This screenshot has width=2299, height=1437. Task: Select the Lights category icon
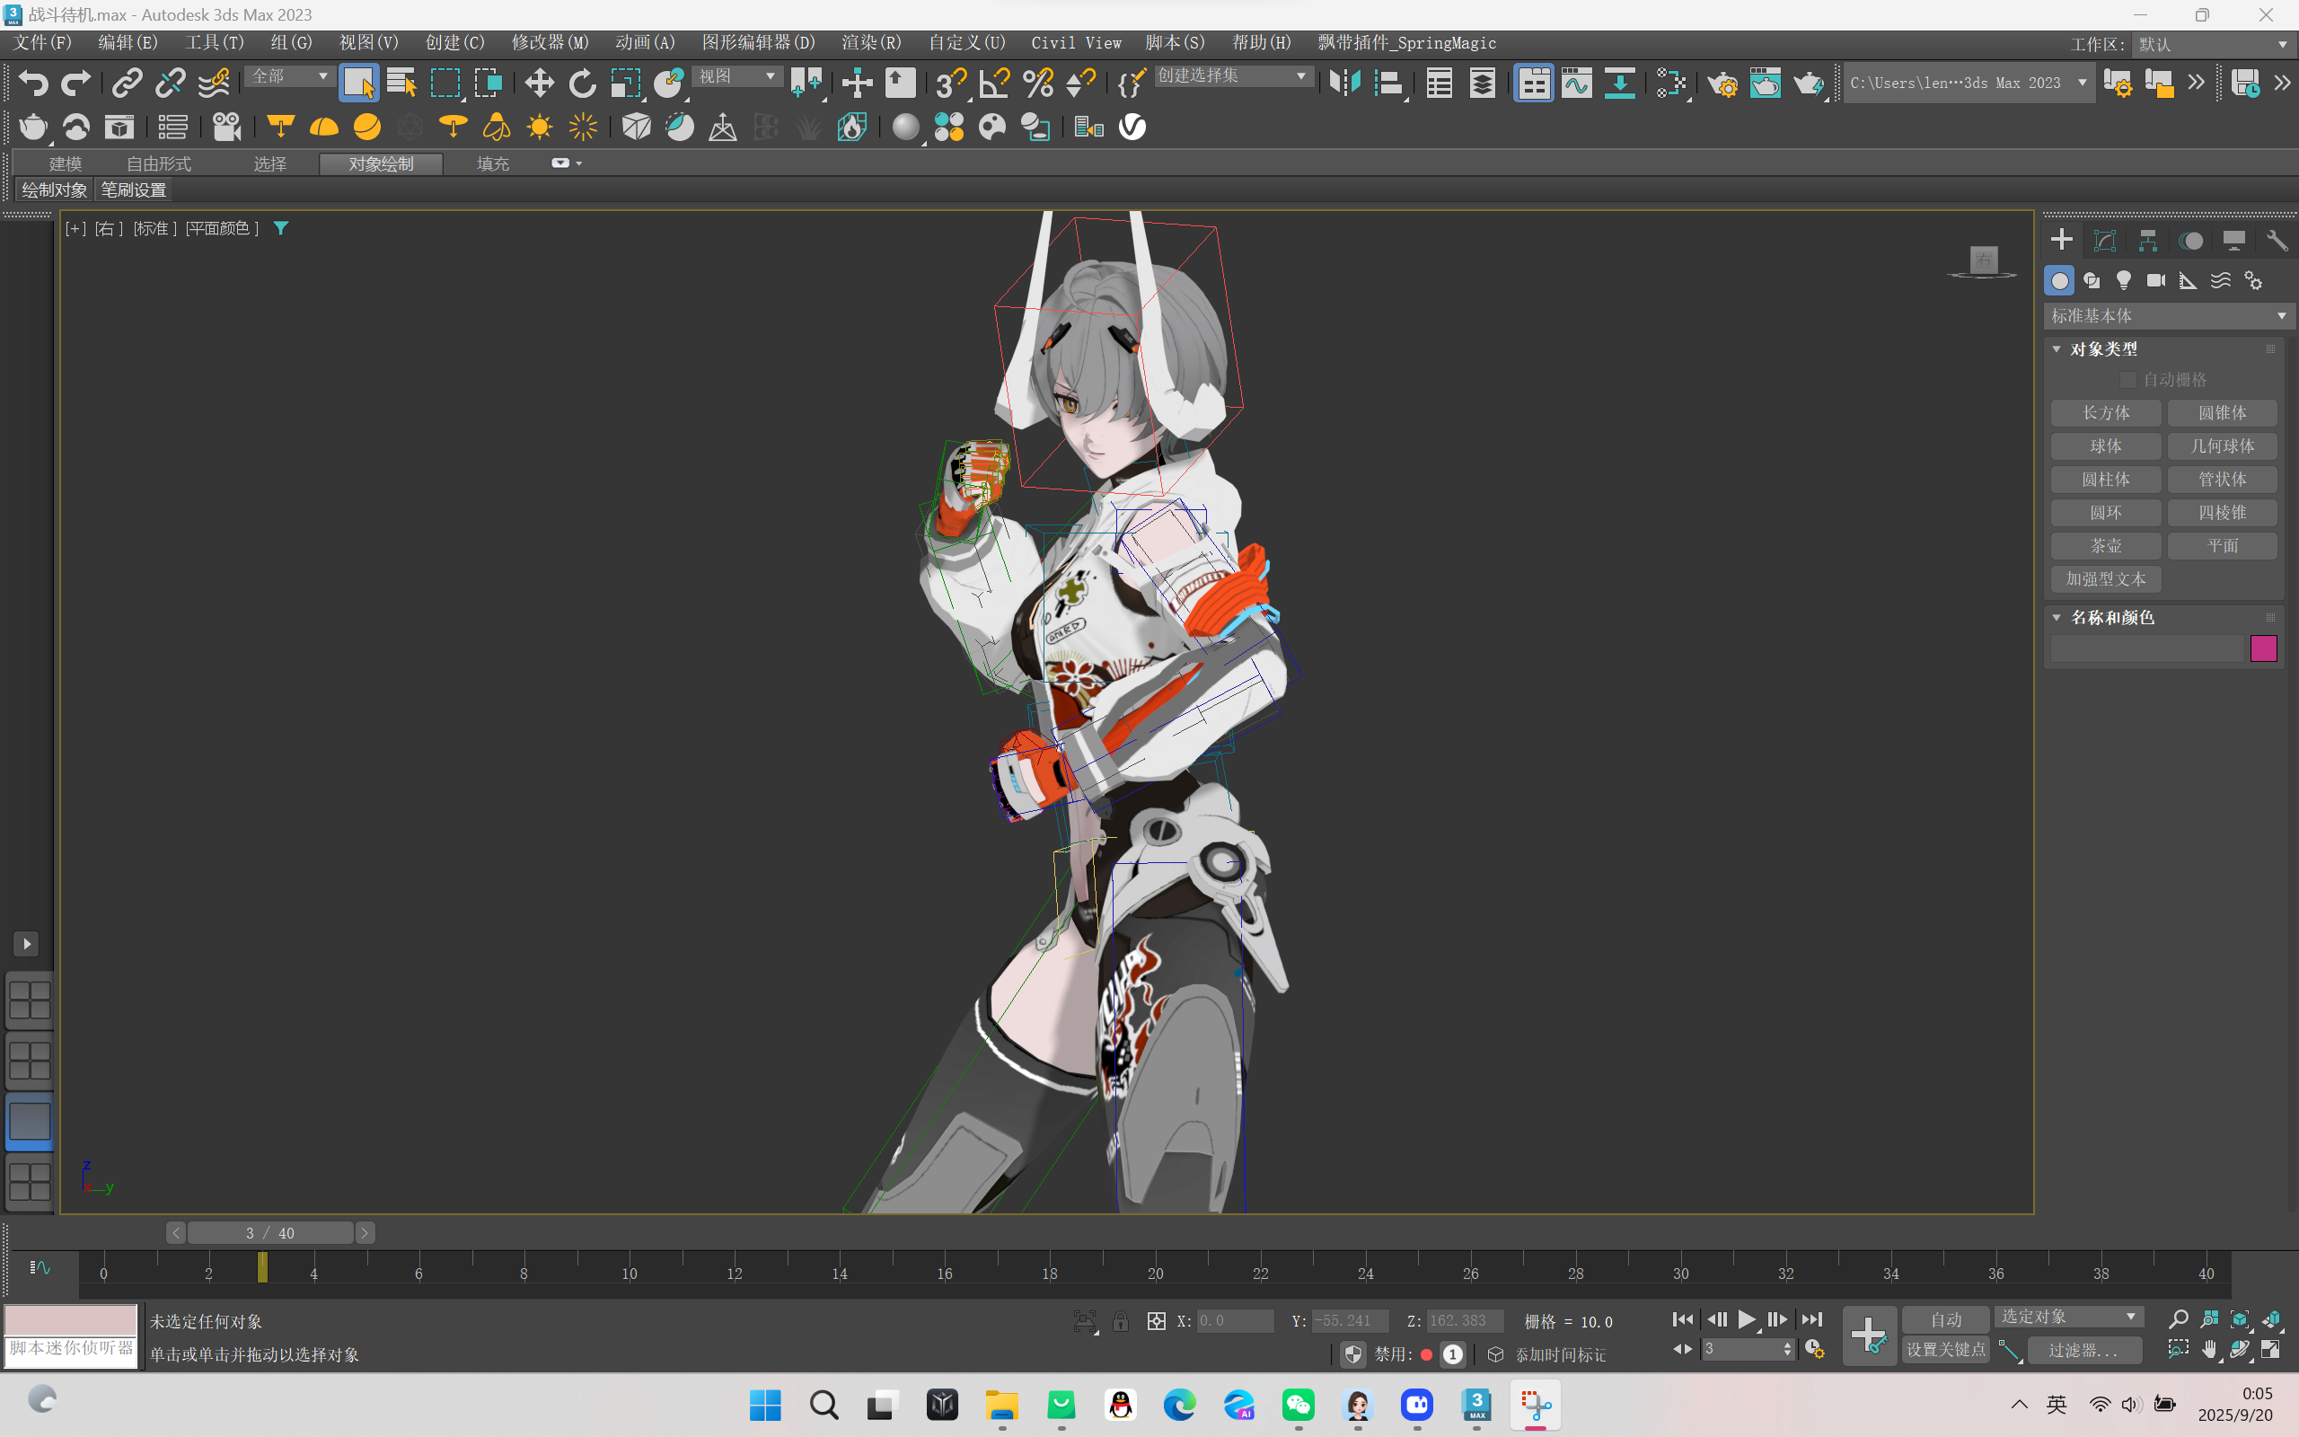pos(2123,280)
